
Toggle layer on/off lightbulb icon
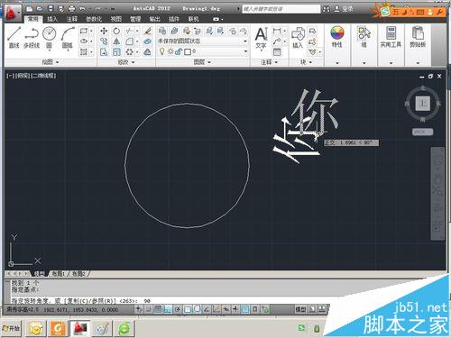click(x=162, y=51)
